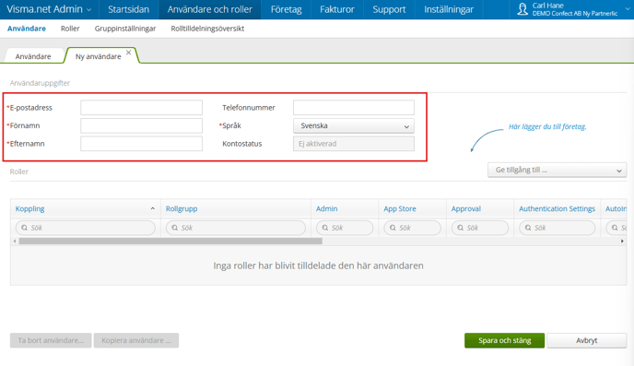Click the scroll left arrow
This screenshot has height=366, width=634.
pyautogui.click(x=15, y=241)
